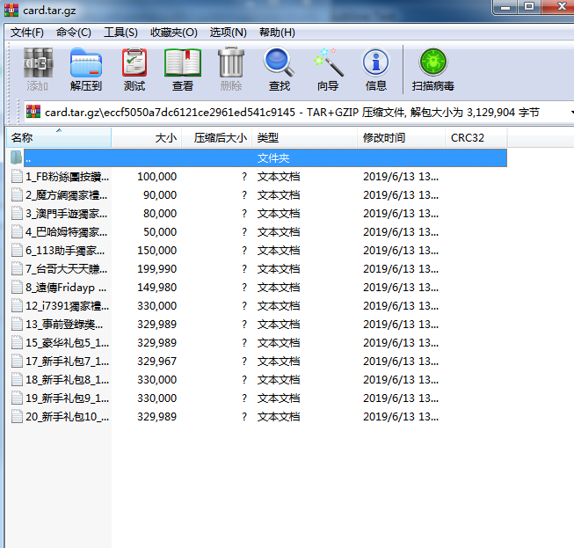
Task: Select the file 7_台哥大天天賺
Action: tap(66, 269)
